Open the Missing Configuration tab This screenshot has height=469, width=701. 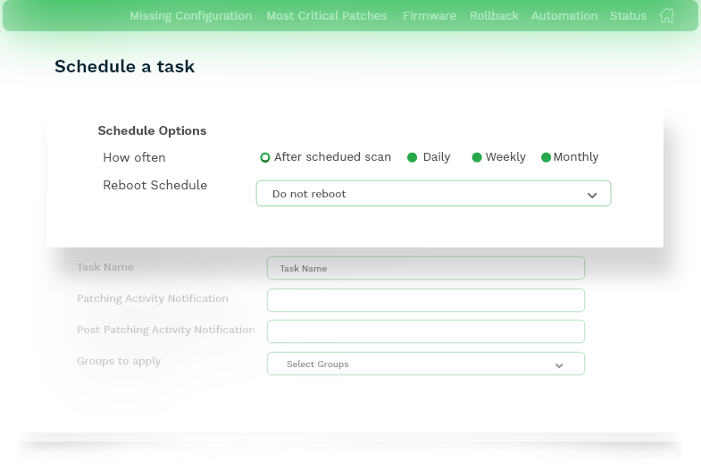[x=190, y=16]
